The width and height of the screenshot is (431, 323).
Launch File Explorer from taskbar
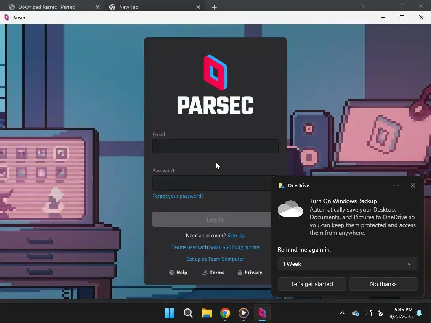pos(206,313)
